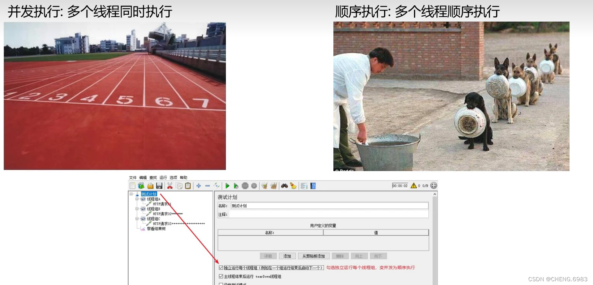Screen dimensions: 593x285
Task: Click the Toggle enable/disable icon
Action: coord(216,186)
